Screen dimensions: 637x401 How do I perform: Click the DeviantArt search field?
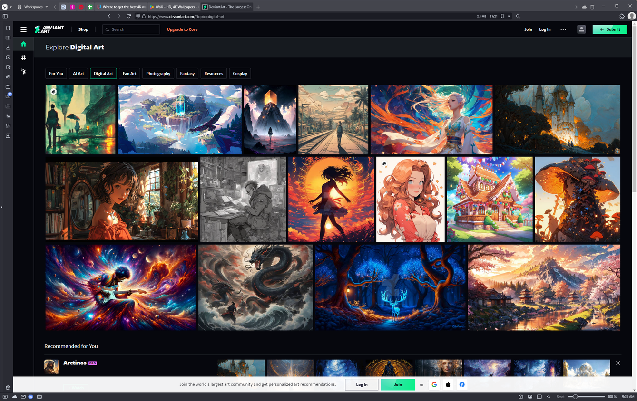pyautogui.click(x=131, y=29)
